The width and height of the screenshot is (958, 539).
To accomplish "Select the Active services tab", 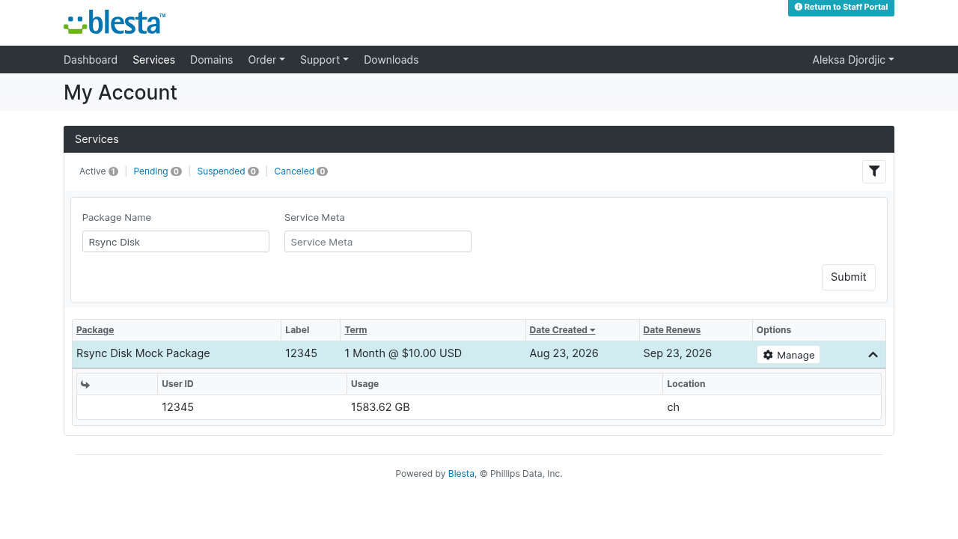I will tap(98, 171).
